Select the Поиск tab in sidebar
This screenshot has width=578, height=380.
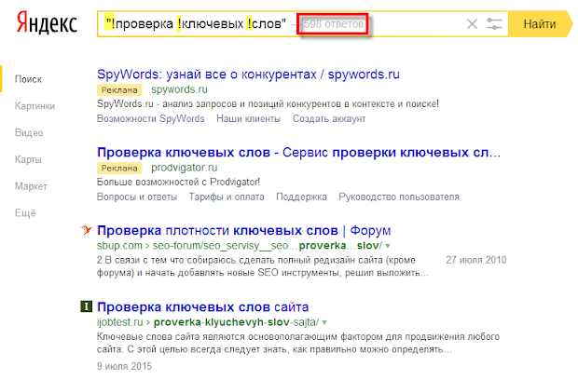coord(28,79)
